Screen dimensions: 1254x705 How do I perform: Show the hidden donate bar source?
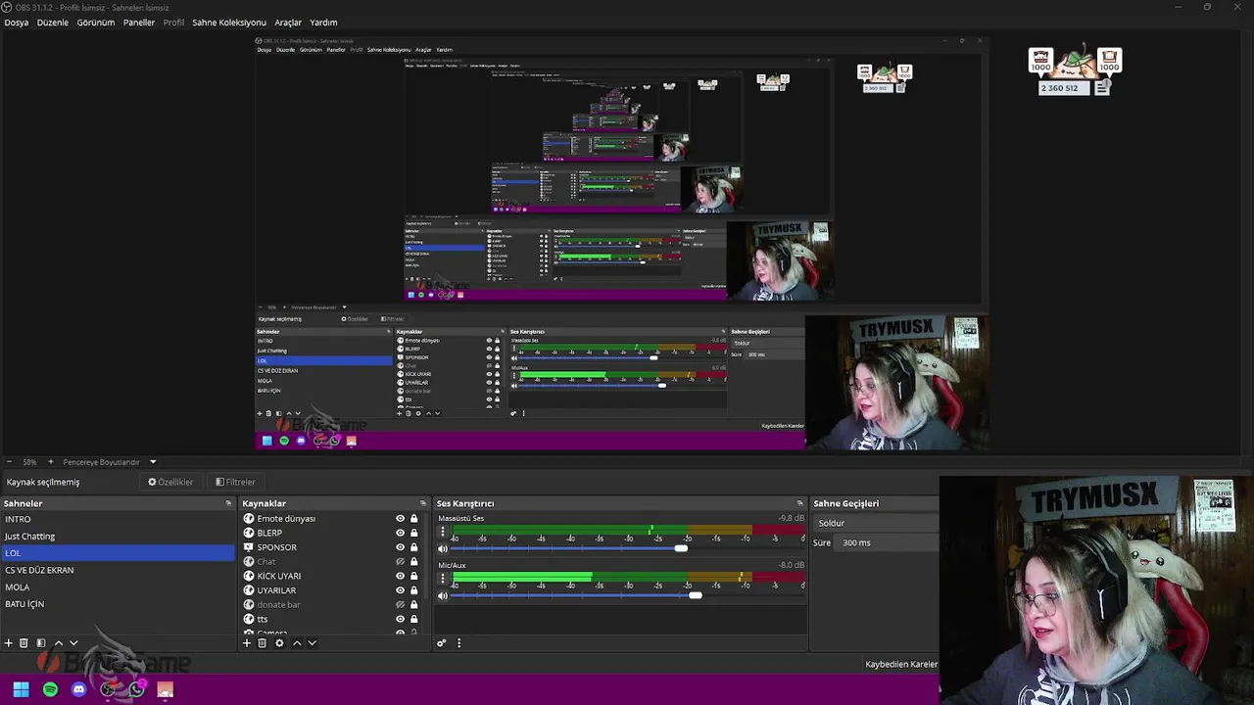coord(400,605)
